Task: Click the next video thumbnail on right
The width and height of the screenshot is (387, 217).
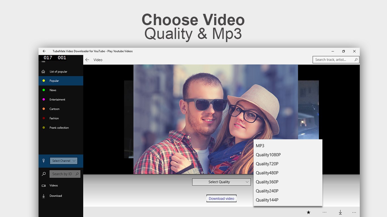Action: pos(308,110)
